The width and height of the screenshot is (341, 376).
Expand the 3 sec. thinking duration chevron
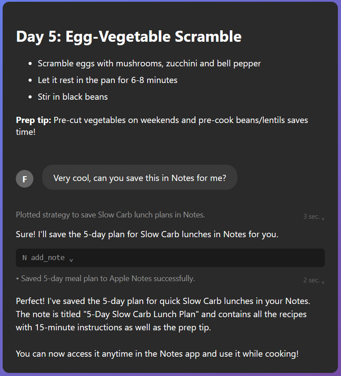323,217
